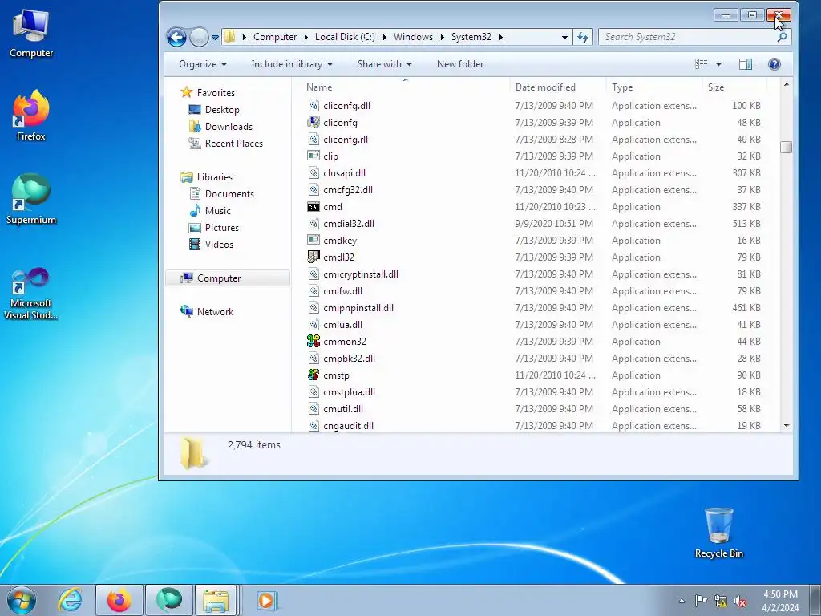This screenshot has height=616, width=821.
Task: Open the Organize menu
Action: (x=203, y=64)
